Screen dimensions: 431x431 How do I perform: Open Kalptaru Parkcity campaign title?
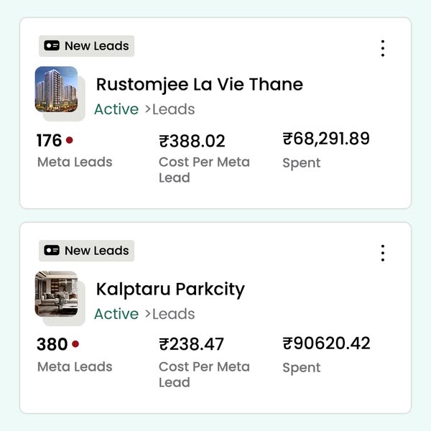coord(170,289)
